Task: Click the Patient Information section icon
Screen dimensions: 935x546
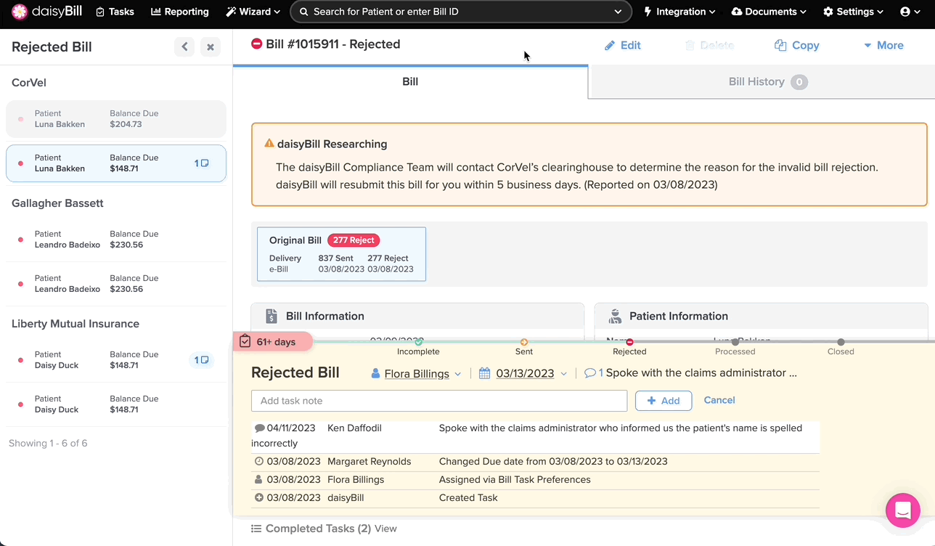Action: coord(615,316)
